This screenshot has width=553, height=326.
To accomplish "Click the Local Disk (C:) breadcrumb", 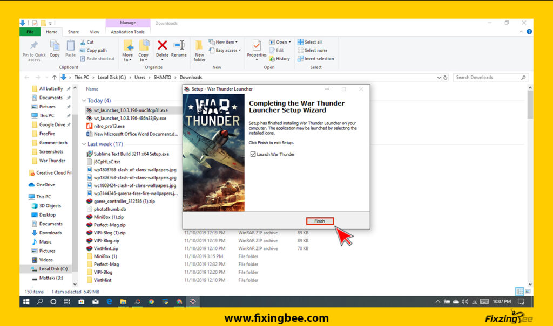I will pyautogui.click(x=111, y=78).
